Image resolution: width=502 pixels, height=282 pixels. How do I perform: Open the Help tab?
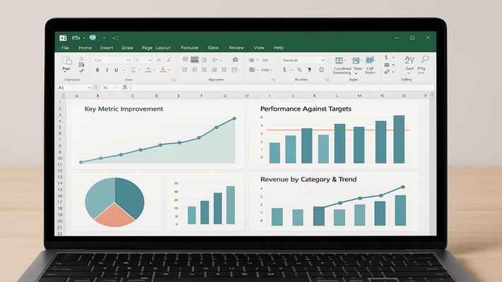[x=278, y=47]
